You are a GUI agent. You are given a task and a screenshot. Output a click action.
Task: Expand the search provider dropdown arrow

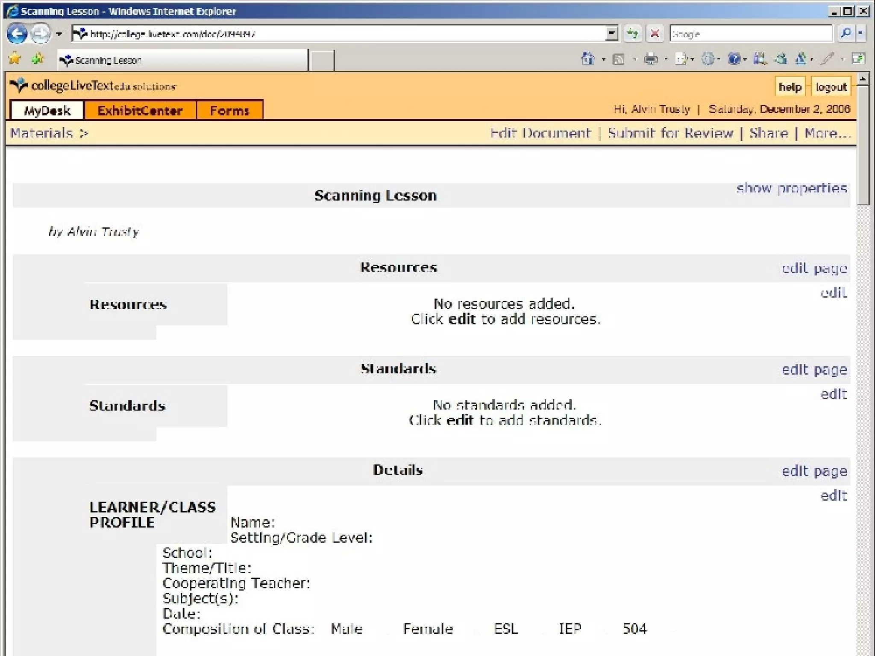860,33
